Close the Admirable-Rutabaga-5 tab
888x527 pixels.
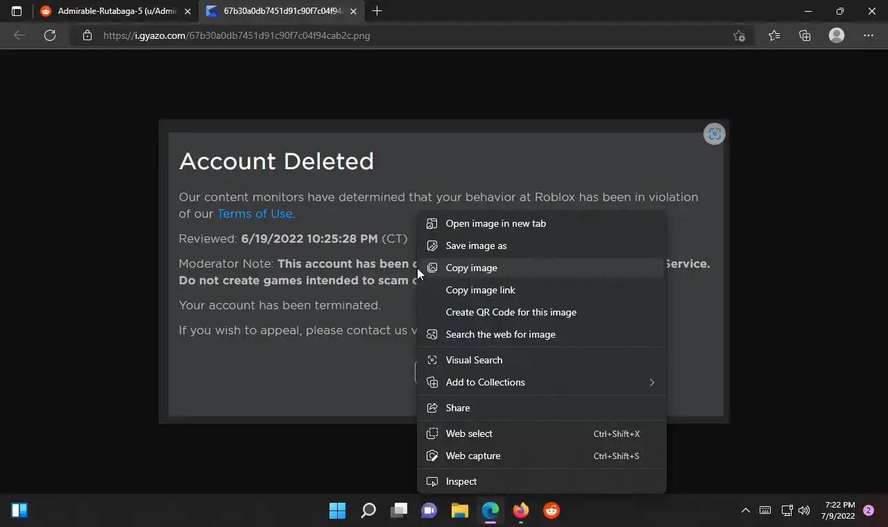pyautogui.click(x=187, y=11)
